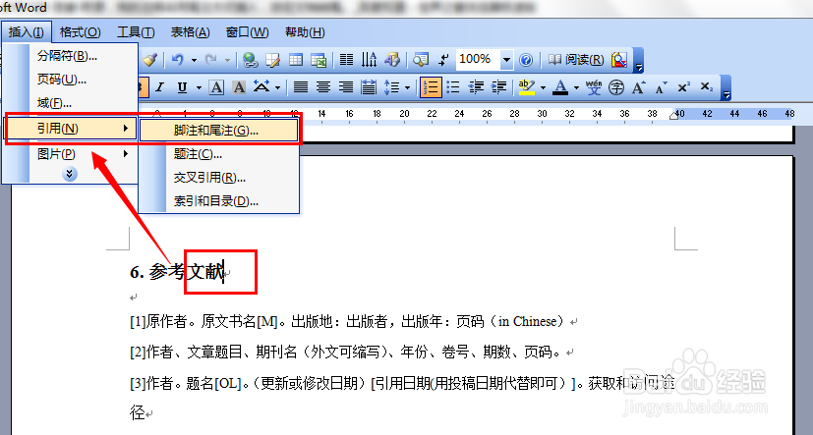Image resolution: width=813 pixels, height=435 pixels.
Task: Insert a hyperlink with globe icon
Action: tap(251, 60)
